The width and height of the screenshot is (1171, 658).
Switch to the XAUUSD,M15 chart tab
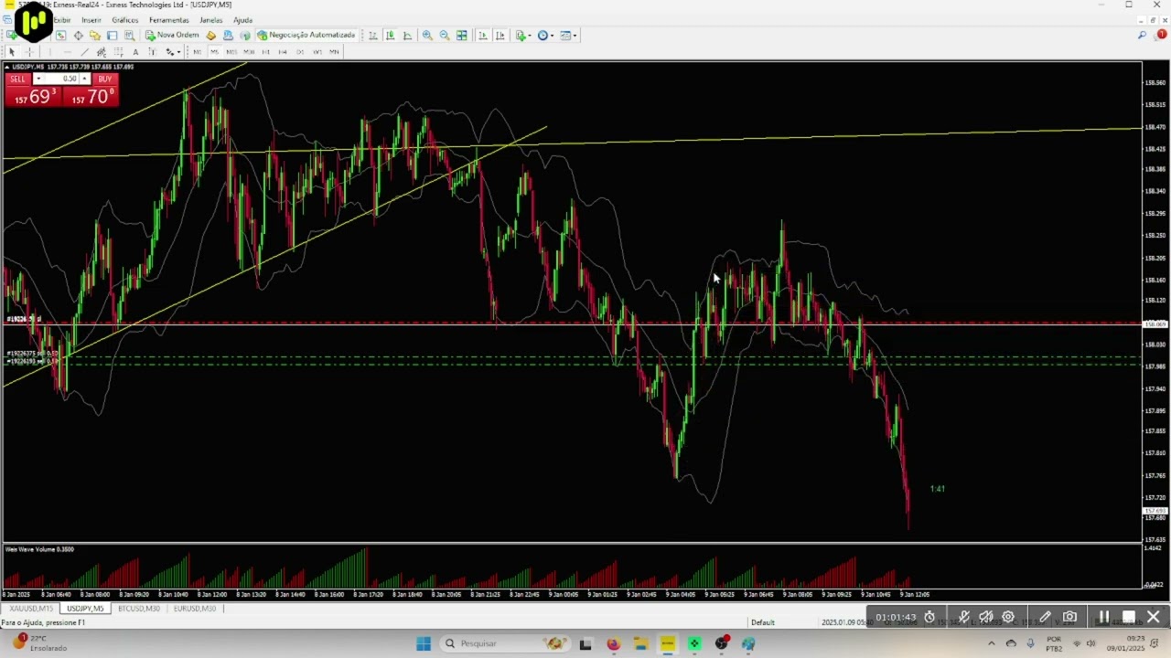(31, 608)
